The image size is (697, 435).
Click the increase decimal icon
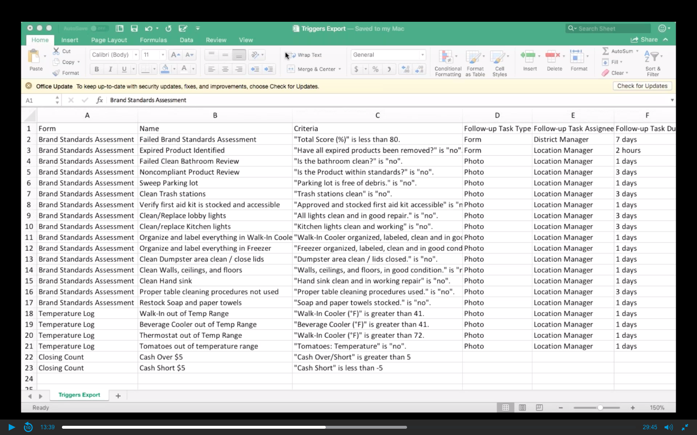click(406, 69)
